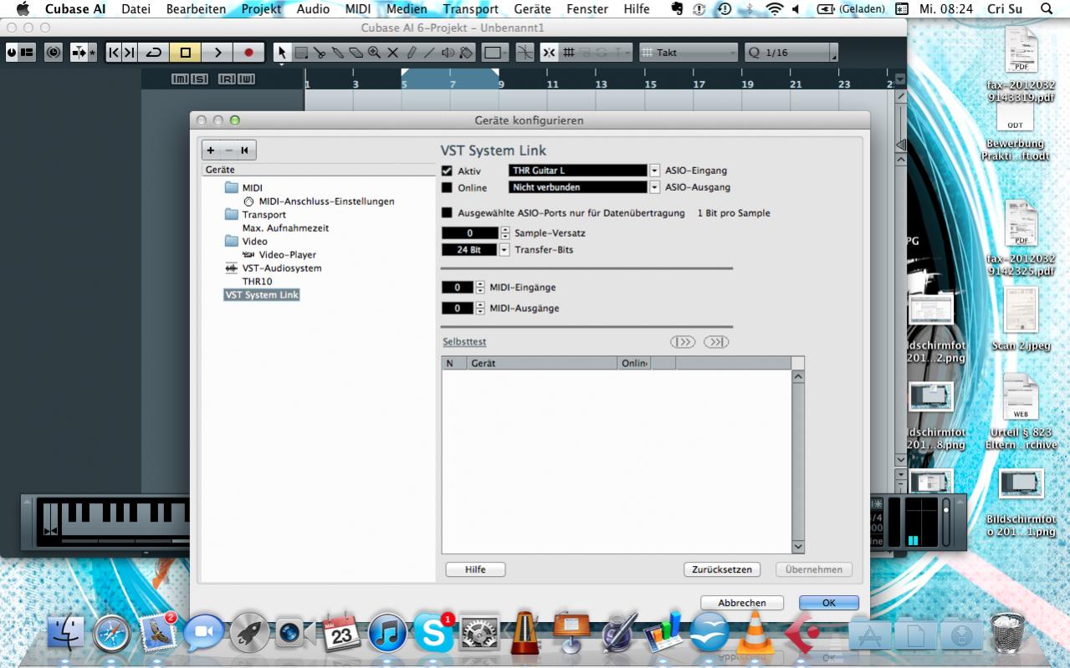
Task: Click the Sample-Versatz stepper arrows
Action: pos(504,233)
